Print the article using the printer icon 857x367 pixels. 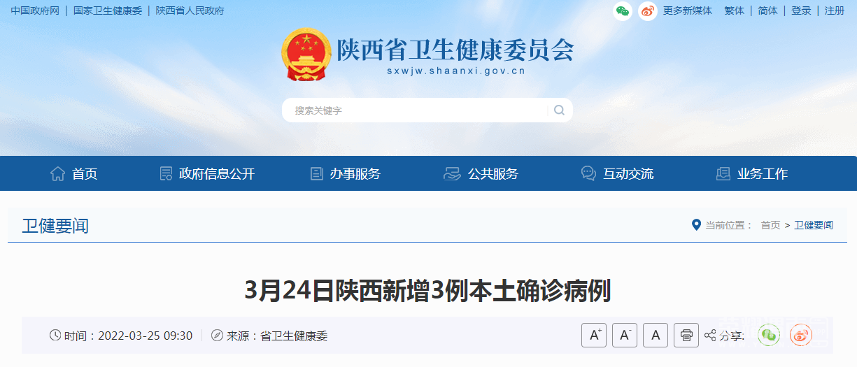pyautogui.click(x=686, y=336)
